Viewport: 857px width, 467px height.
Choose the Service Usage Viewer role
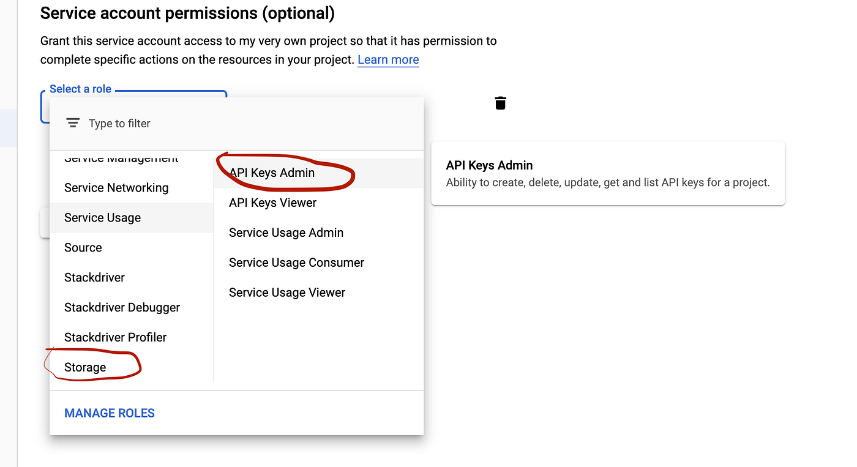[x=287, y=293]
